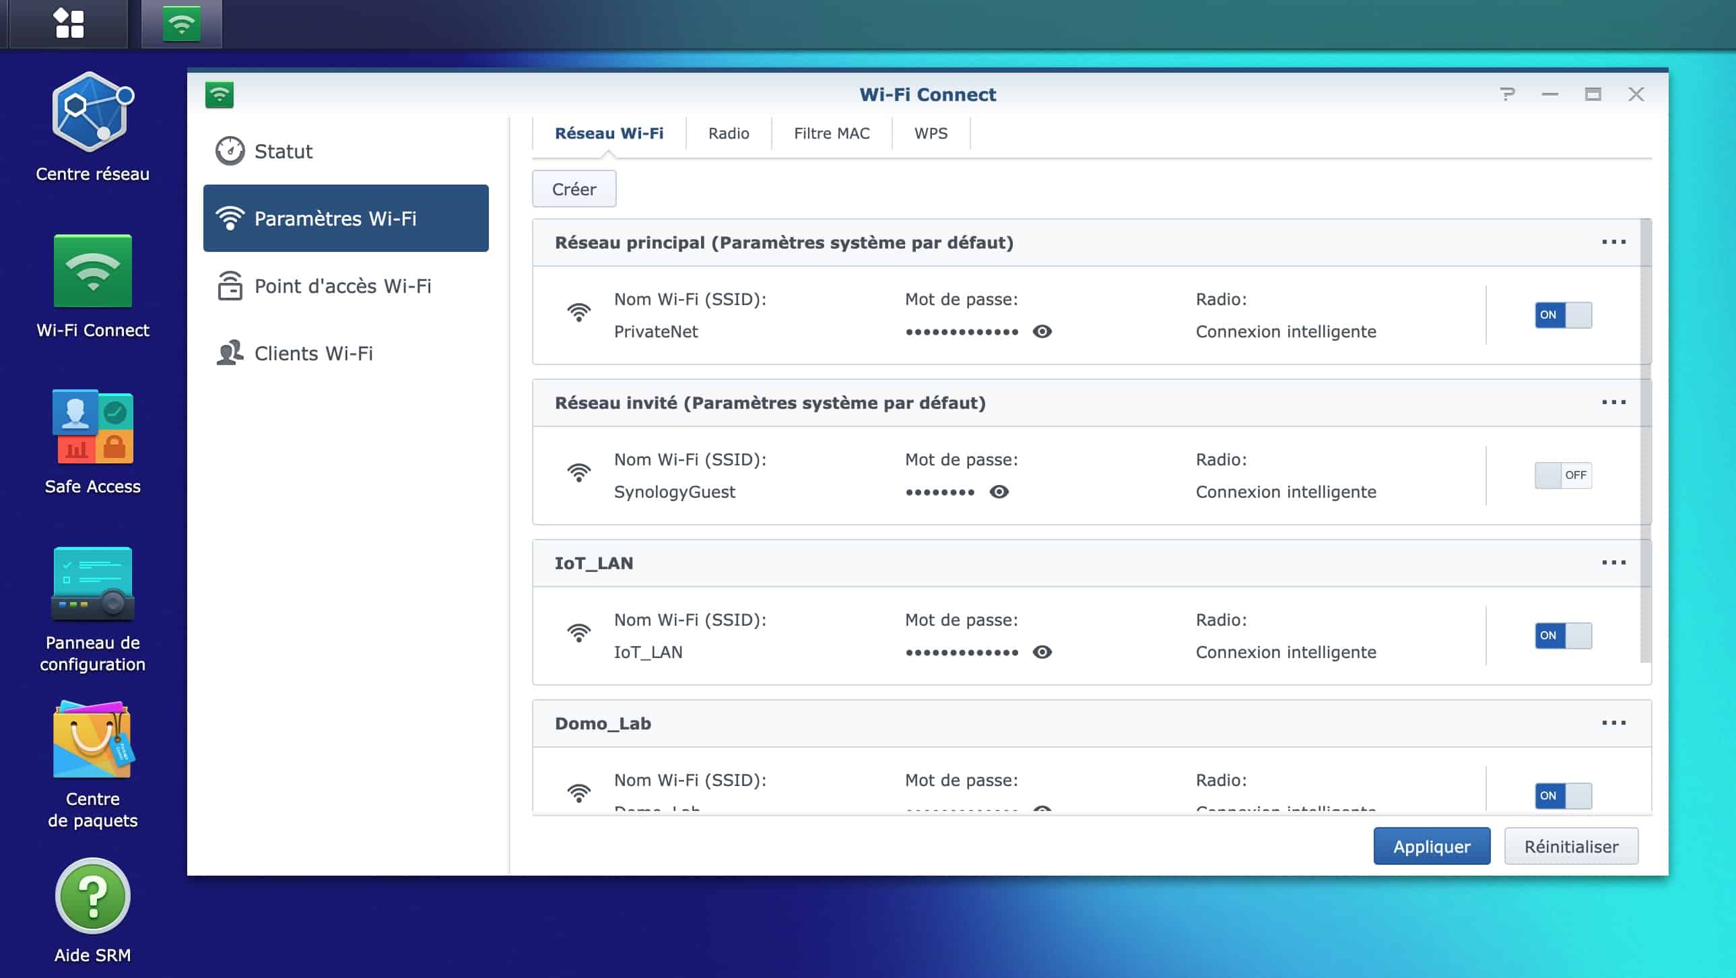
Task: Click the Wi-Fi Connect taskbar icon
Action: 181,24
